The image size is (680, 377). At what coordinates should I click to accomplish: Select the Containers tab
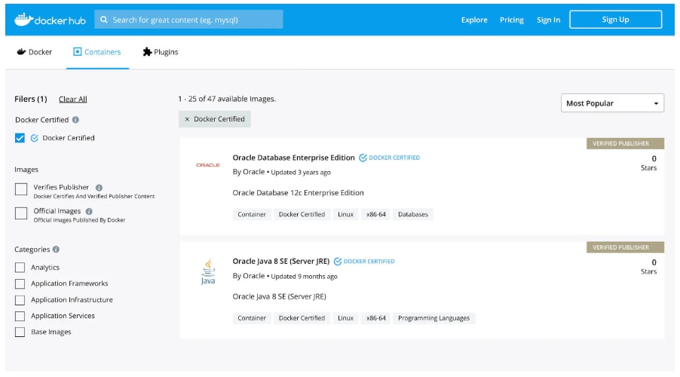(97, 52)
